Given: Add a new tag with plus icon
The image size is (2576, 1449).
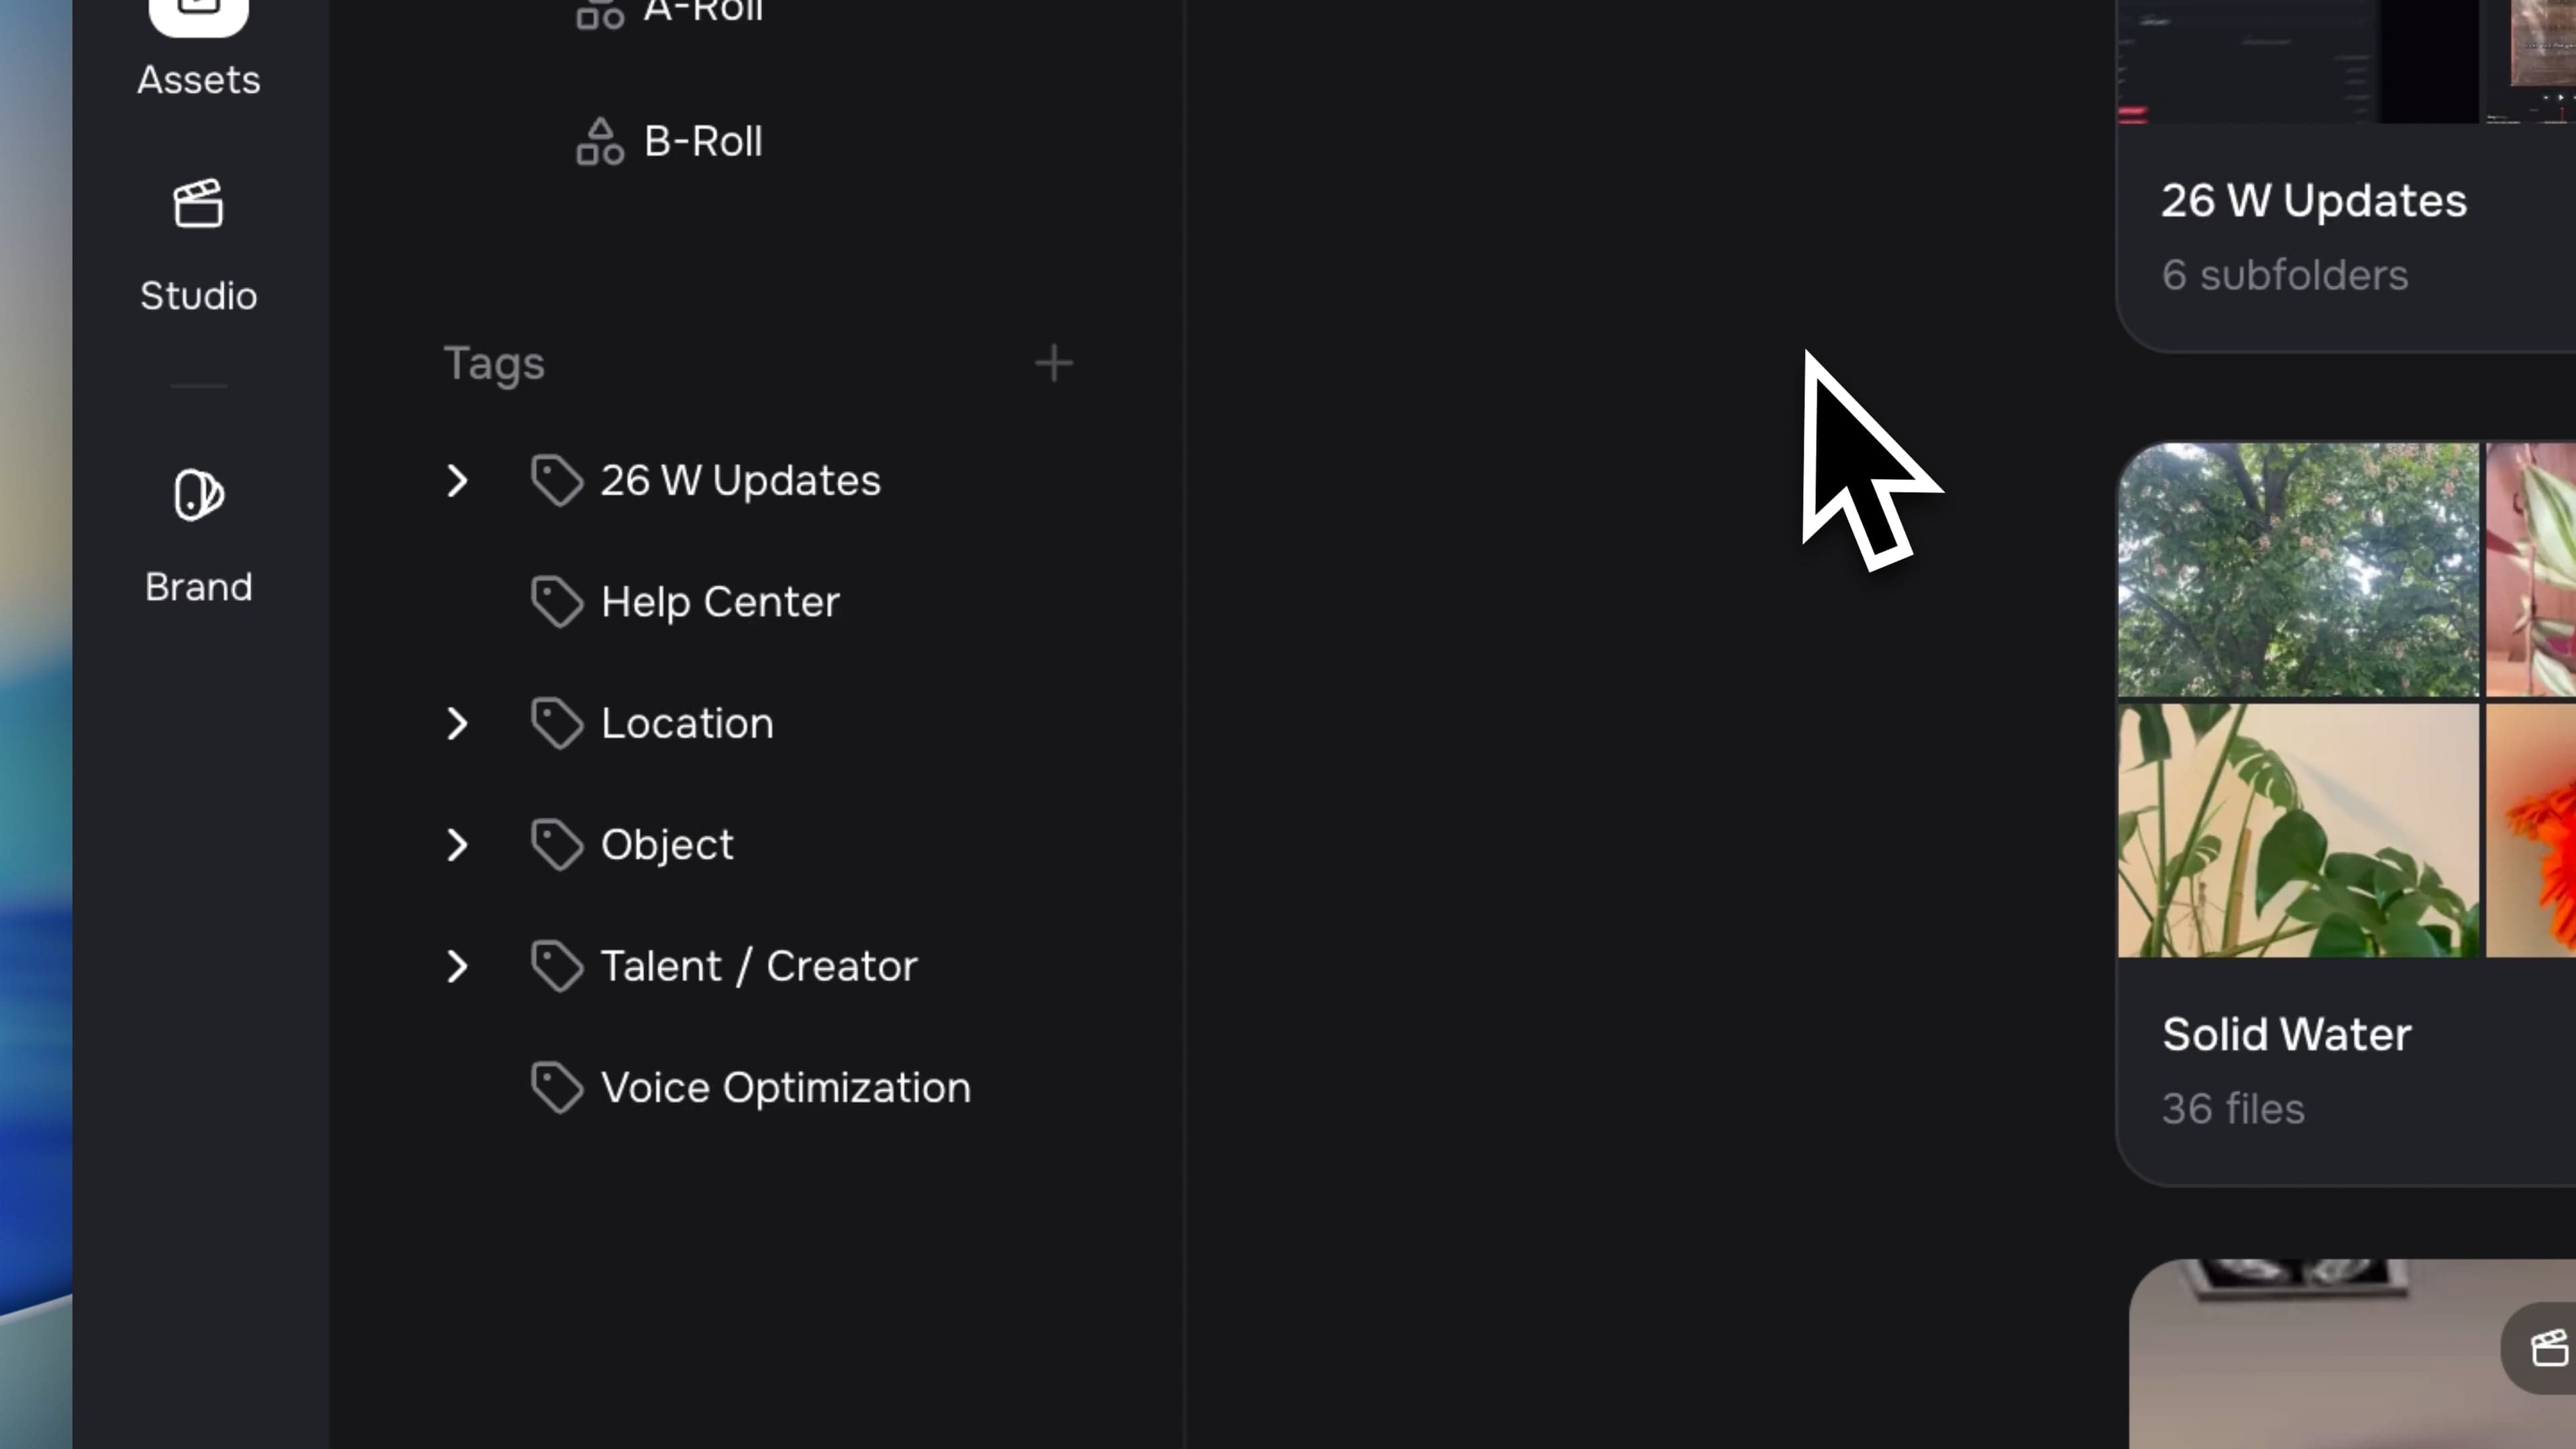Looking at the screenshot, I should [x=1053, y=363].
